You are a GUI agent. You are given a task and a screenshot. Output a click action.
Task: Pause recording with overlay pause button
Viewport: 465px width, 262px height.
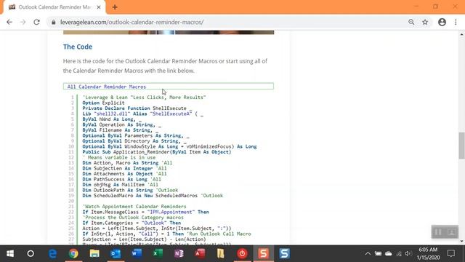tap(438, 232)
